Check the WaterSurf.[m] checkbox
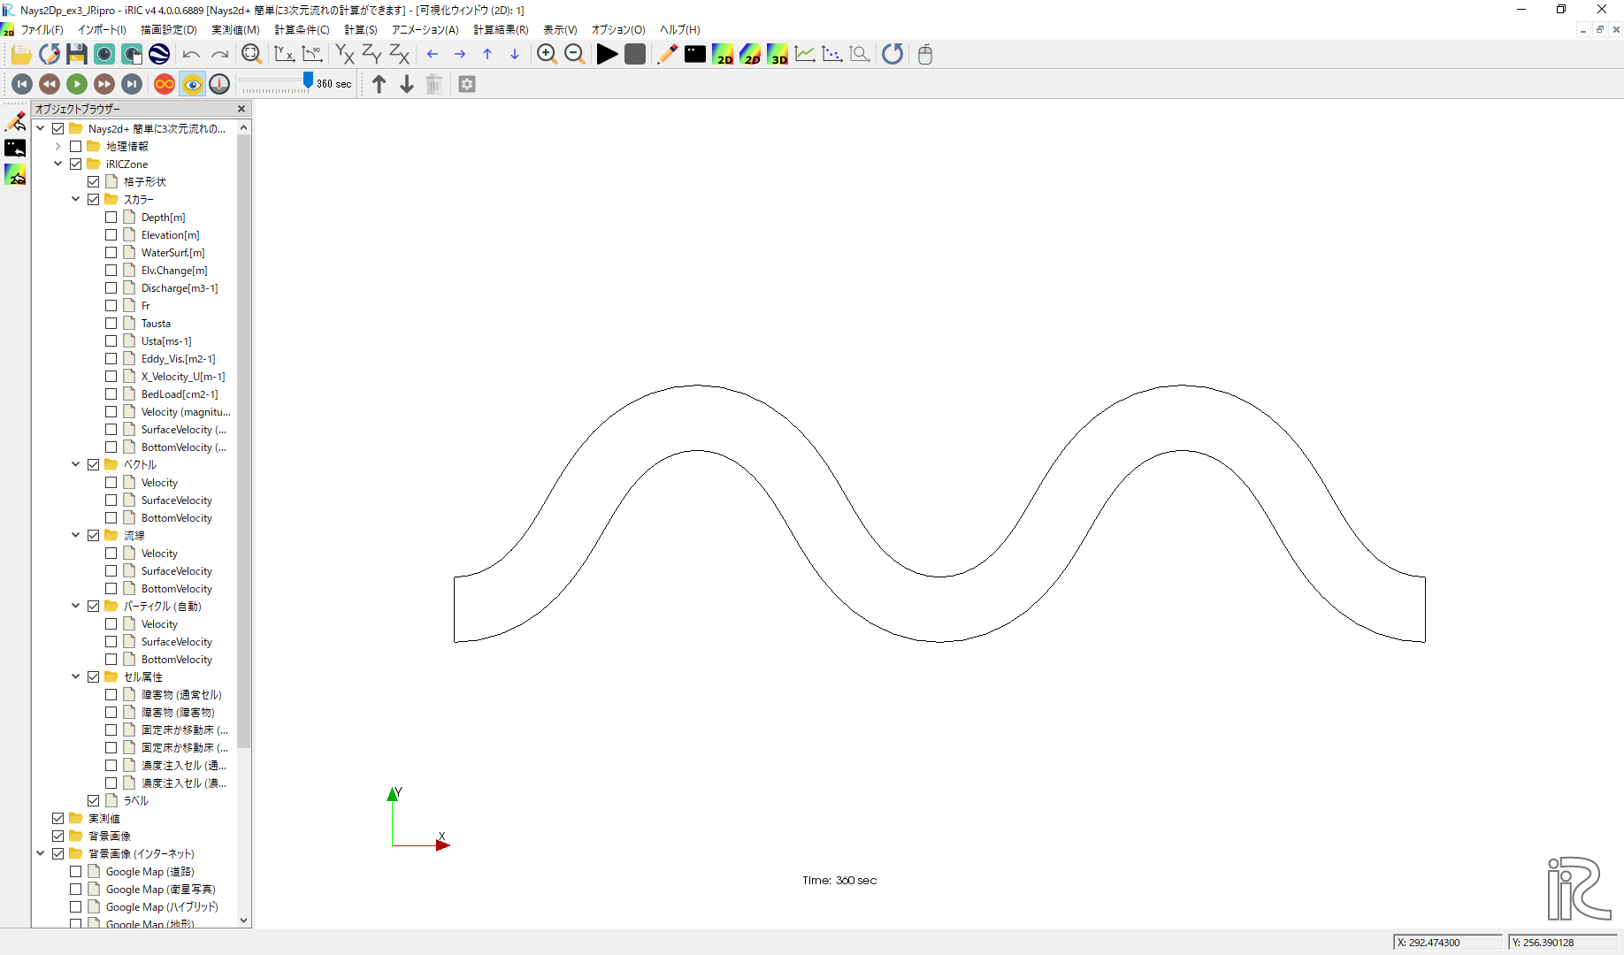 111,252
